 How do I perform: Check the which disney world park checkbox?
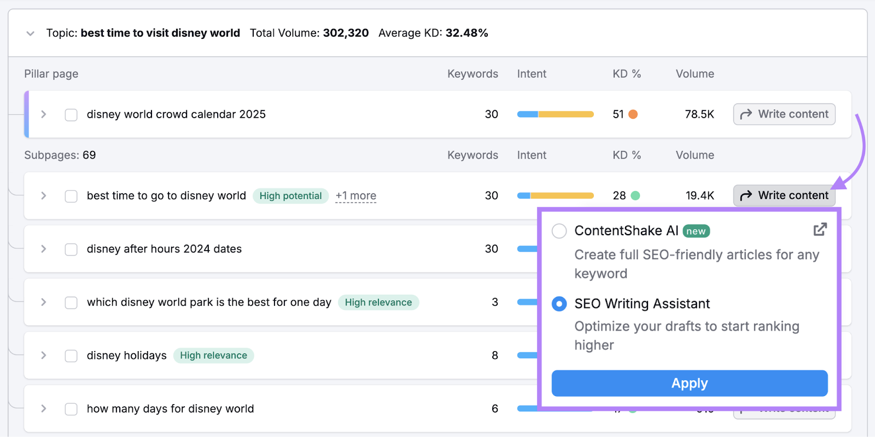71,302
